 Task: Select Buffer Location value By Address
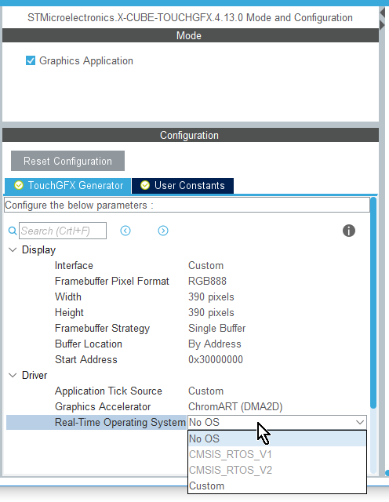[x=215, y=344]
